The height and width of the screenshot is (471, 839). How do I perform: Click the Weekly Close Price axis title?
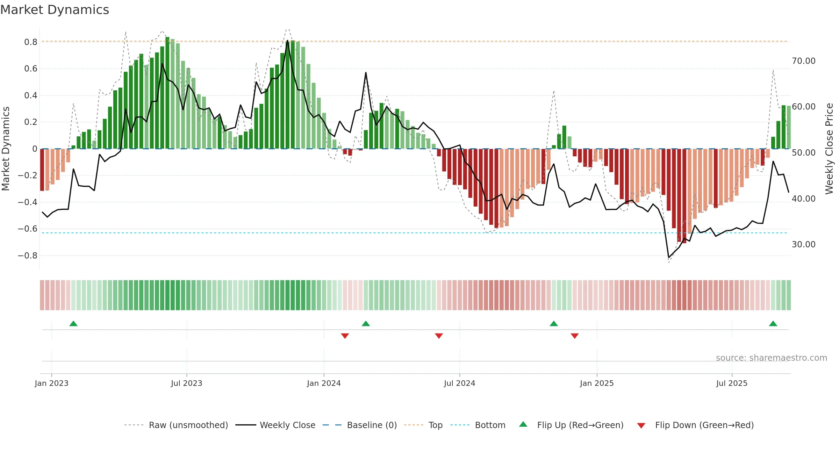[830, 149]
